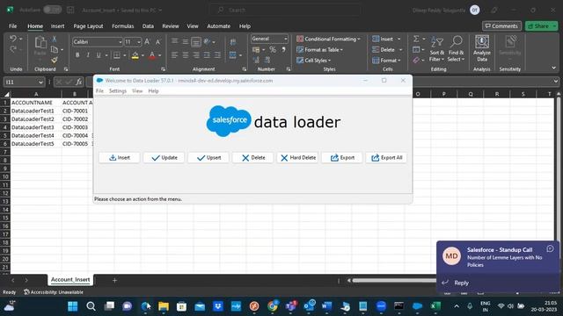Open the font size 11 dropdown

(139, 42)
